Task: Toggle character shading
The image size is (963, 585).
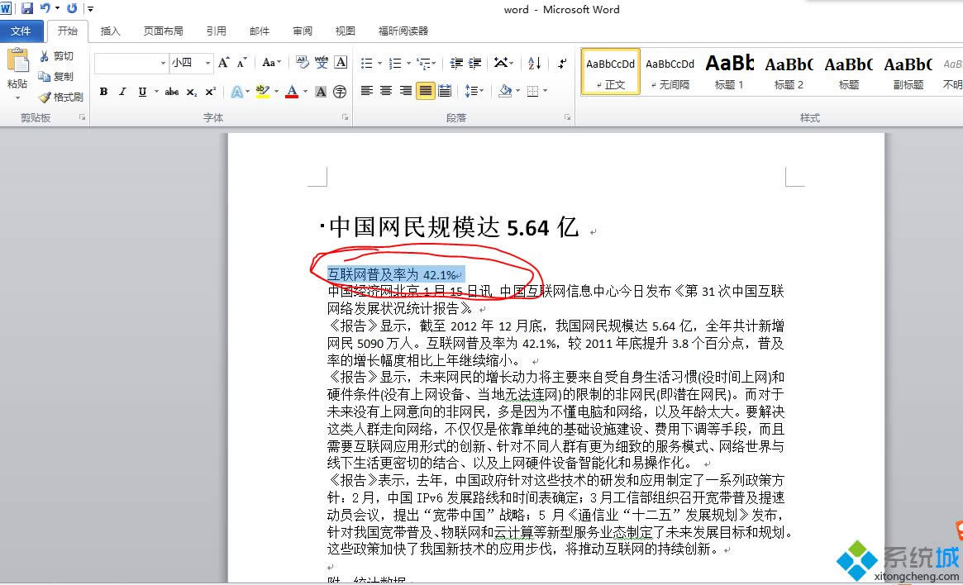Action: click(321, 92)
